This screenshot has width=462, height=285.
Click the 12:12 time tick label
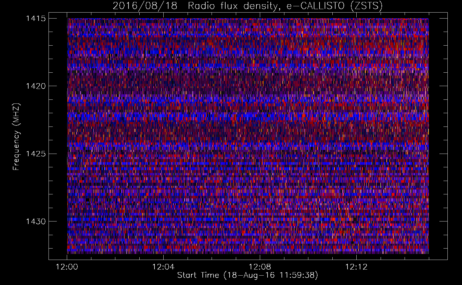(x=356, y=267)
